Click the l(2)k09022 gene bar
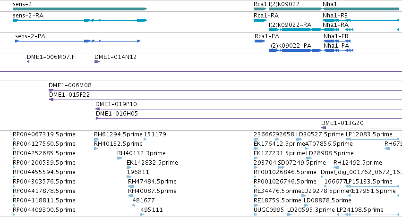Image resolution: width=402 pixels, height=217 pixels. pyautogui.click(x=296, y=9)
